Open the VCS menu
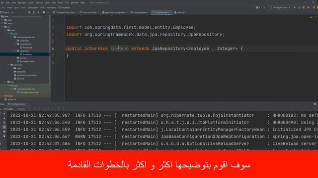 coord(67,2)
